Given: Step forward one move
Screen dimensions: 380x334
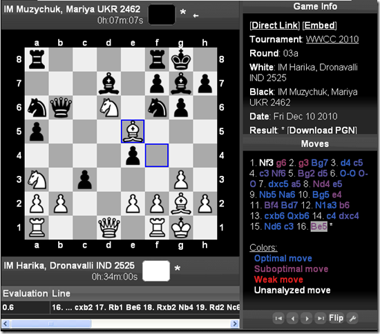Looking at the screenshot, I should point(307,318).
